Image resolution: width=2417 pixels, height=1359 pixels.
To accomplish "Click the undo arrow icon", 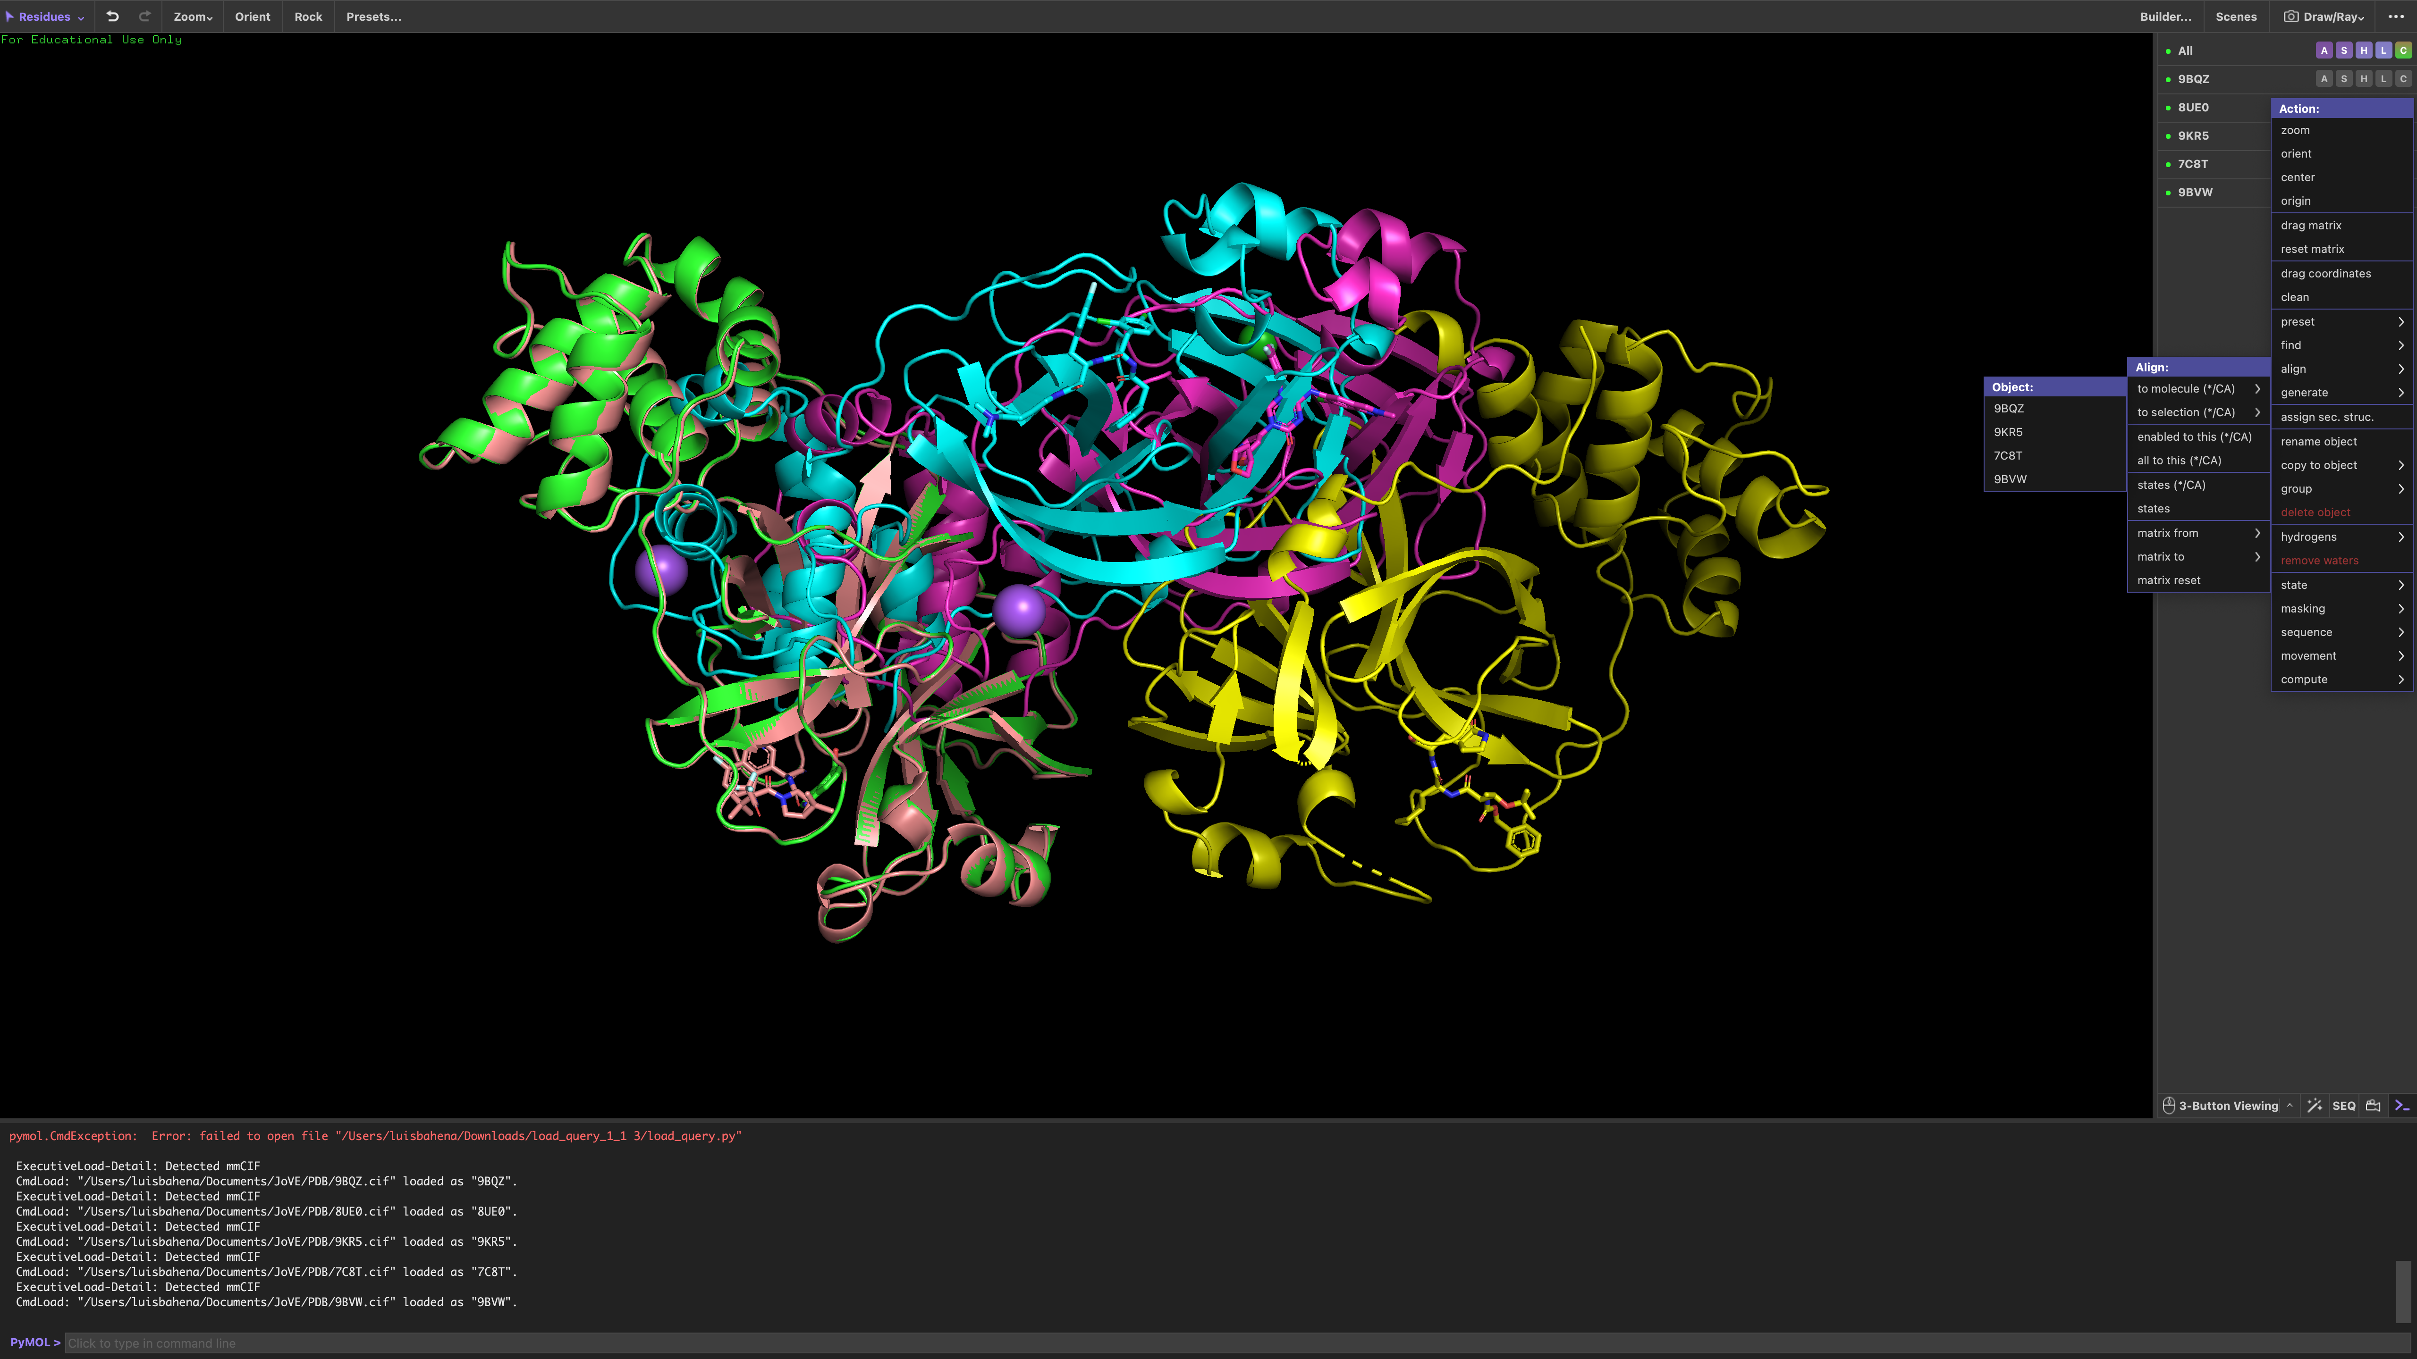I will point(113,16).
